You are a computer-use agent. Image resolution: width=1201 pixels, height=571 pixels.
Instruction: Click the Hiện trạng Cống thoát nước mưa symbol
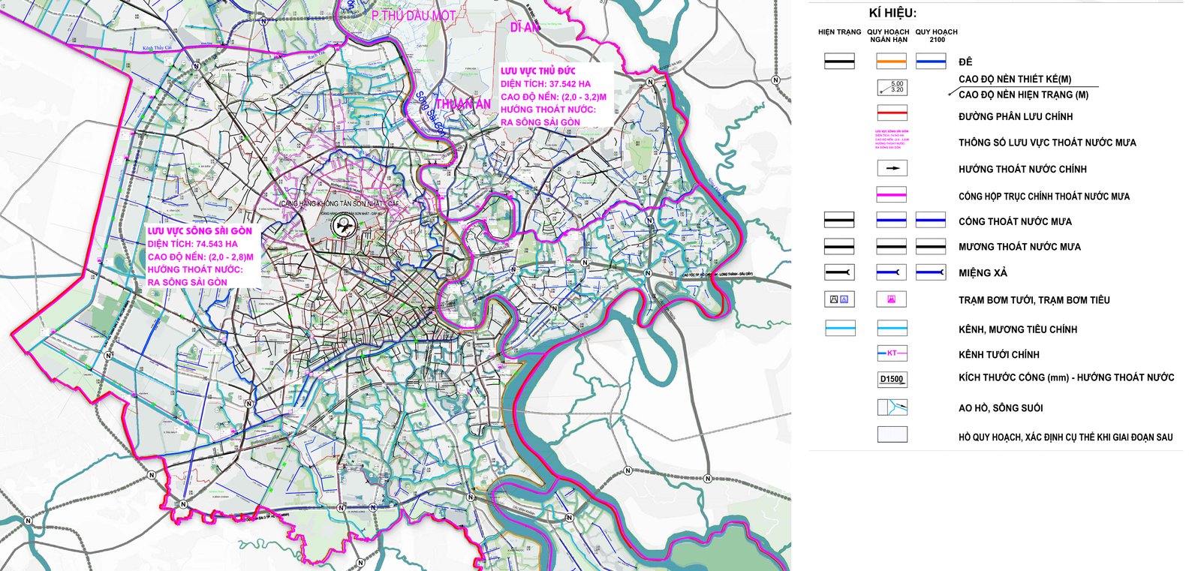[x=839, y=221]
